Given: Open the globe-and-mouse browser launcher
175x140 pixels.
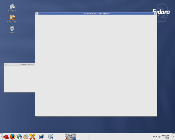Looking at the screenshot, I should coord(19,136).
